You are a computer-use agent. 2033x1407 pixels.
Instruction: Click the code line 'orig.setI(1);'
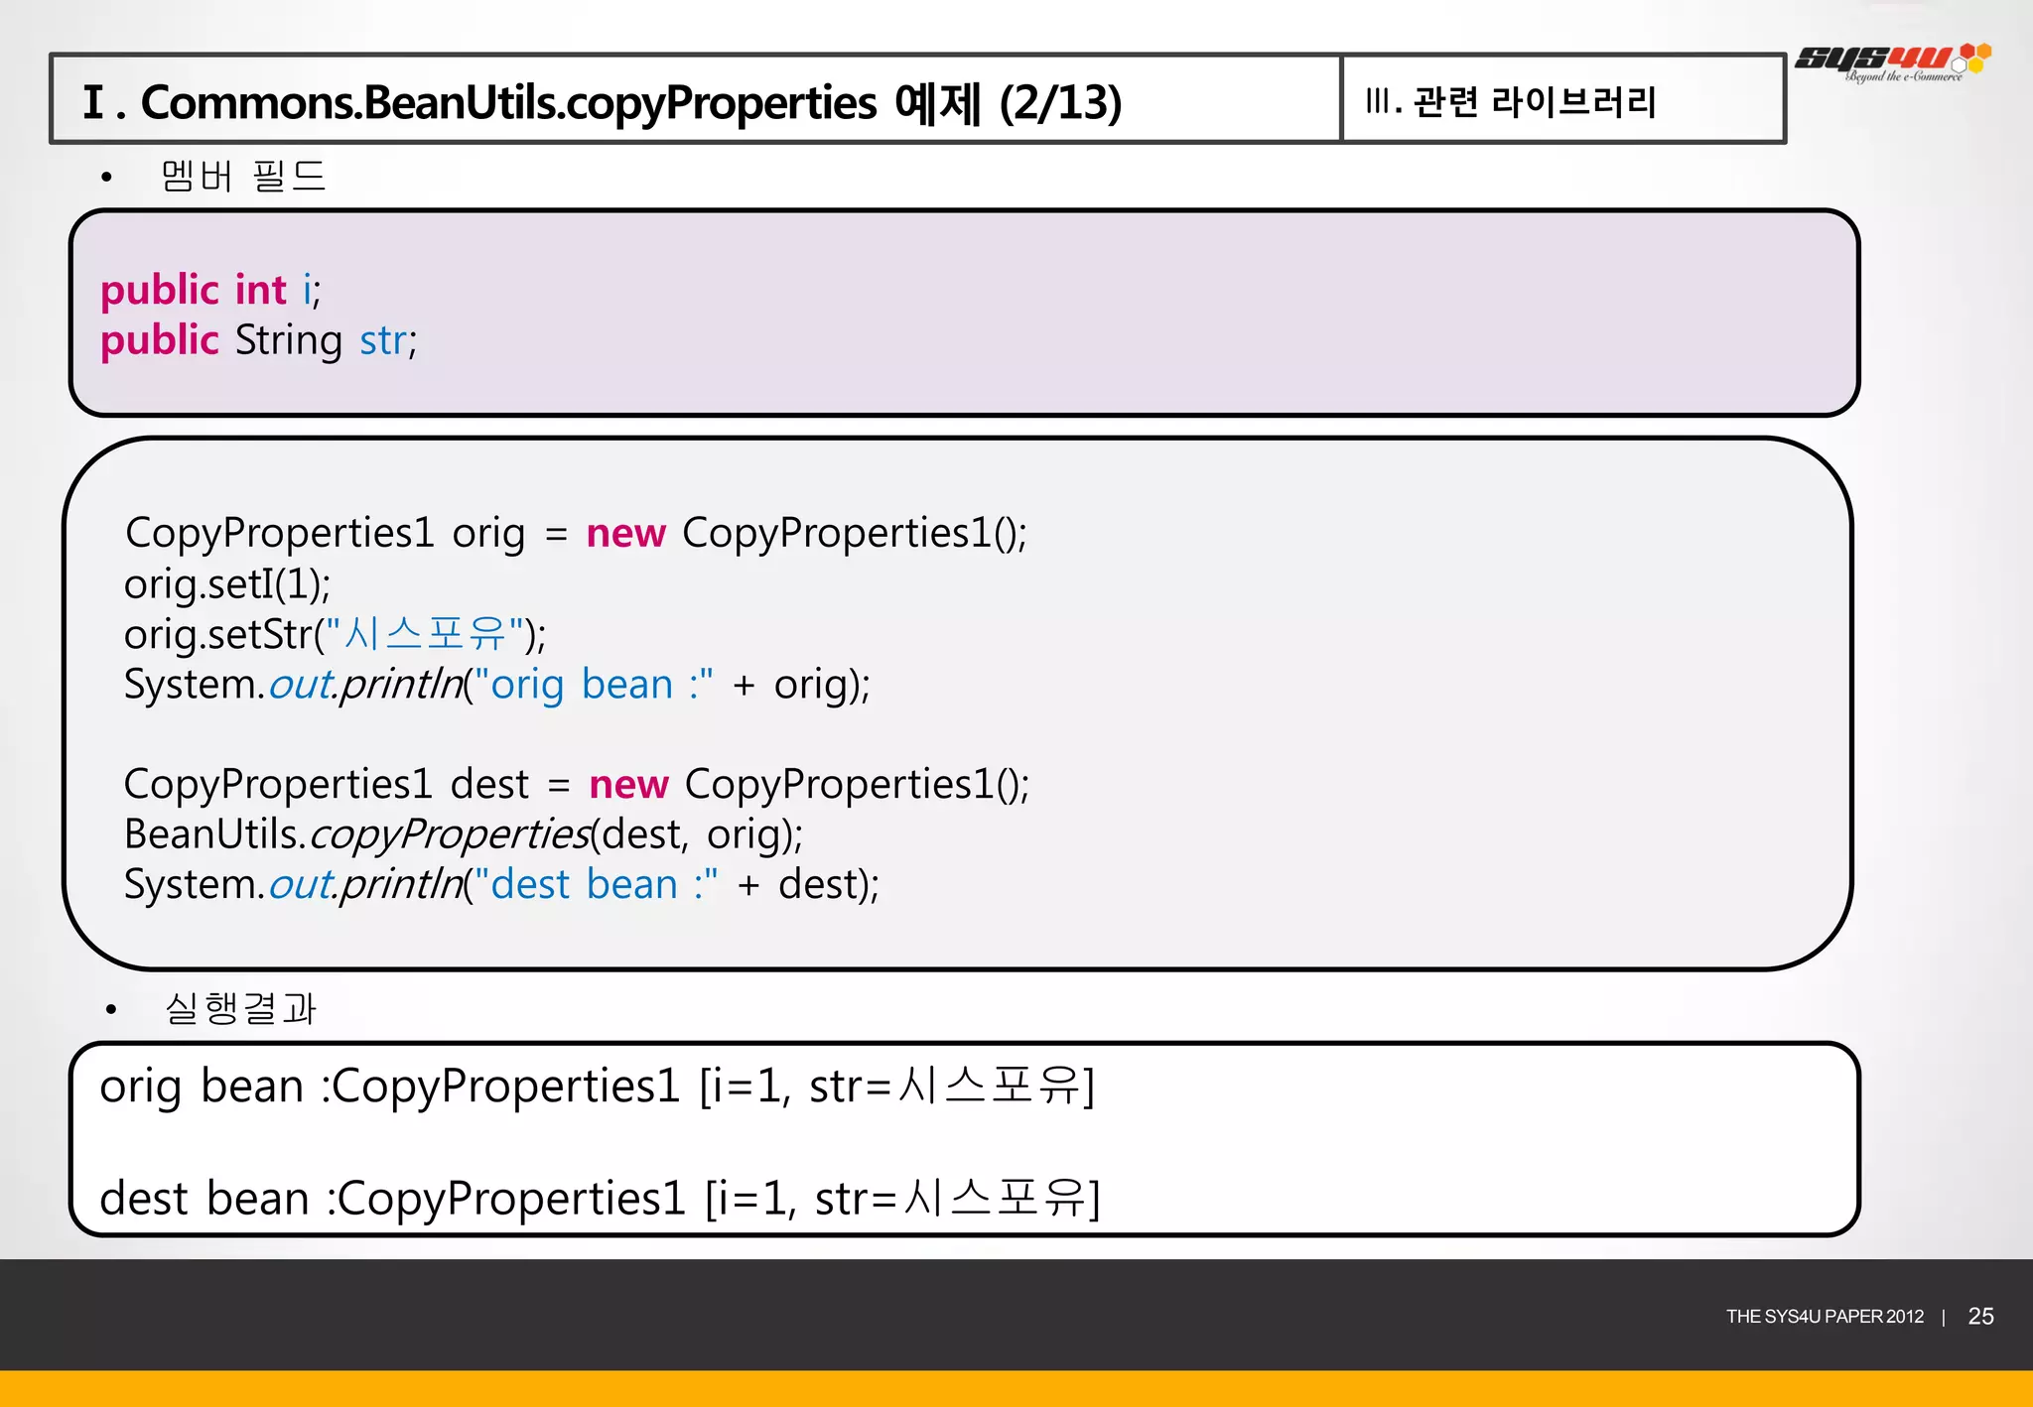click(227, 584)
